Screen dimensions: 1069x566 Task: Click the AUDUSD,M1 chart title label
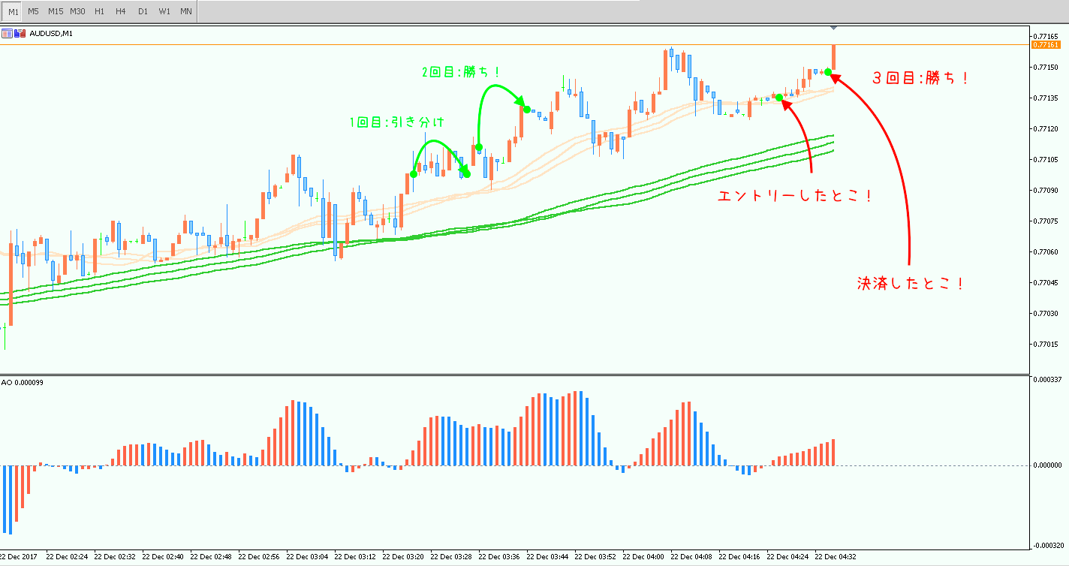[x=51, y=33]
